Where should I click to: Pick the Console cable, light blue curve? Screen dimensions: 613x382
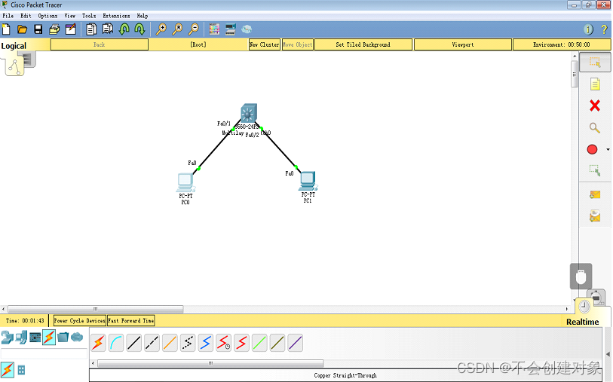point(116,343)
